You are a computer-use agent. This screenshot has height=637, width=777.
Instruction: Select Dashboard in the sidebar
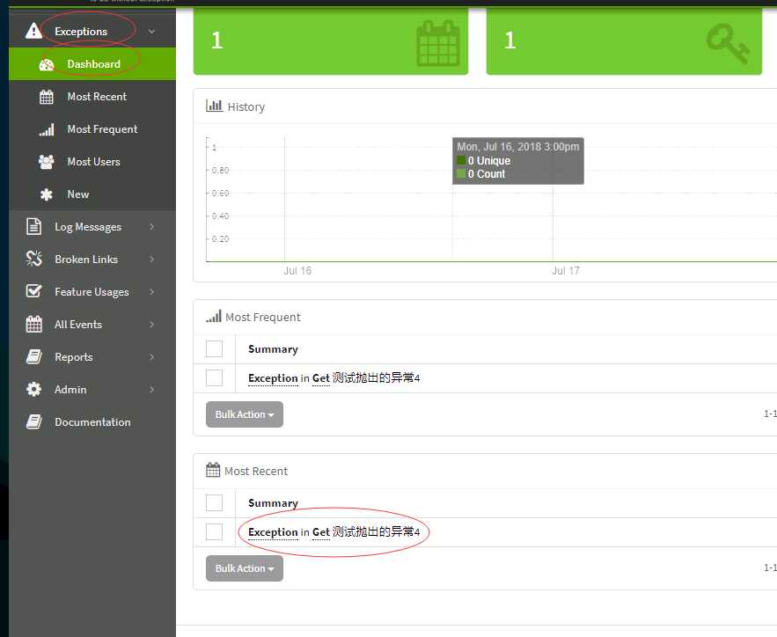92,64
